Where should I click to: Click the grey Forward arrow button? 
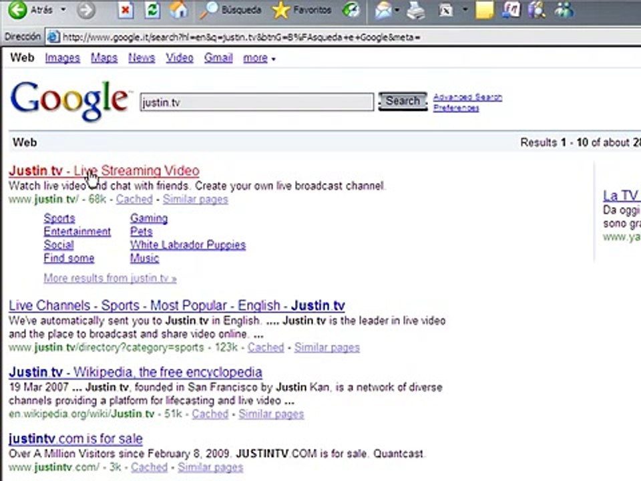click(86, 10)
